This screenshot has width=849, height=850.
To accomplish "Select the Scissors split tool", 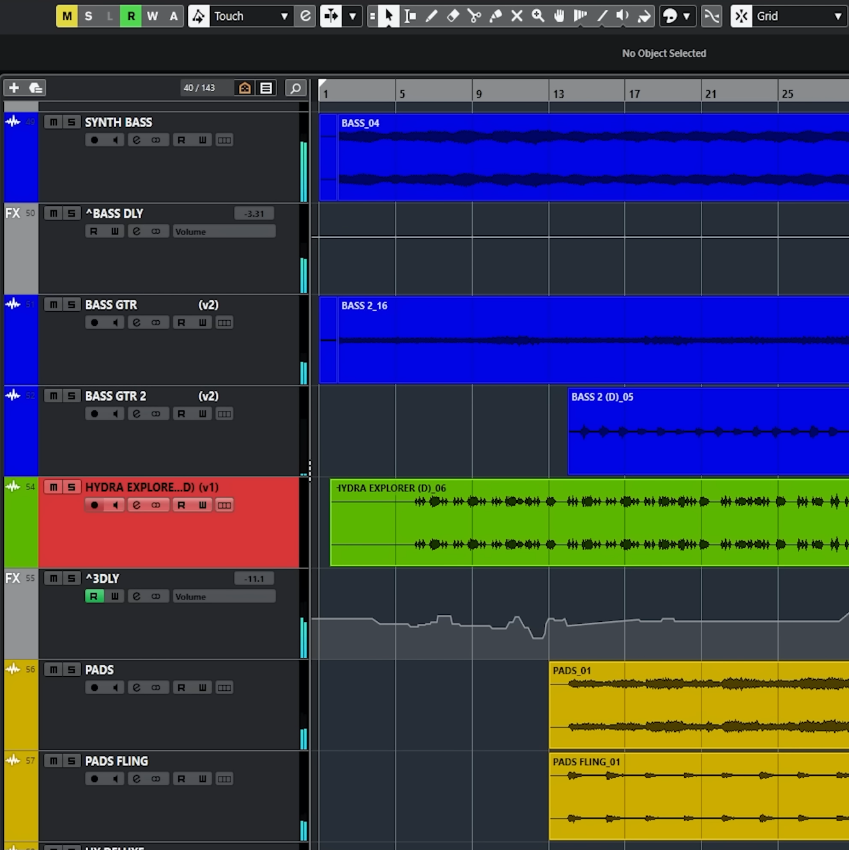I will [x=474, y=16].
